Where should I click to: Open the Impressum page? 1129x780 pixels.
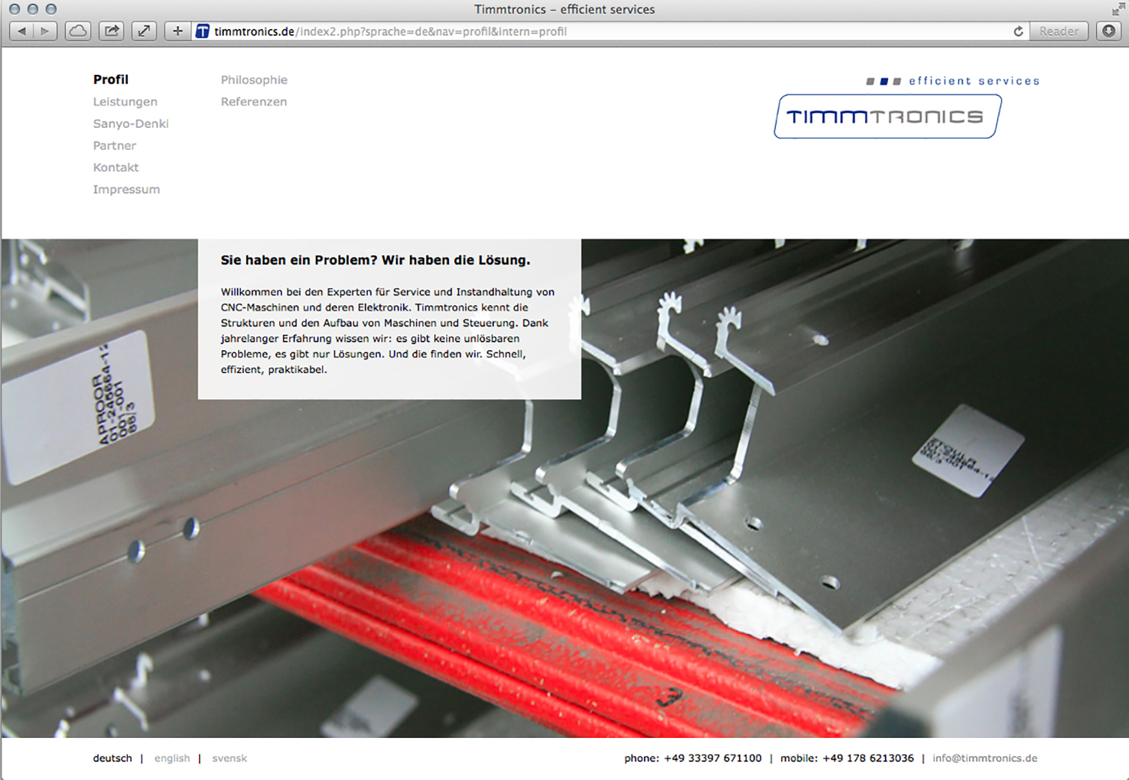click(x=126, y=190)
